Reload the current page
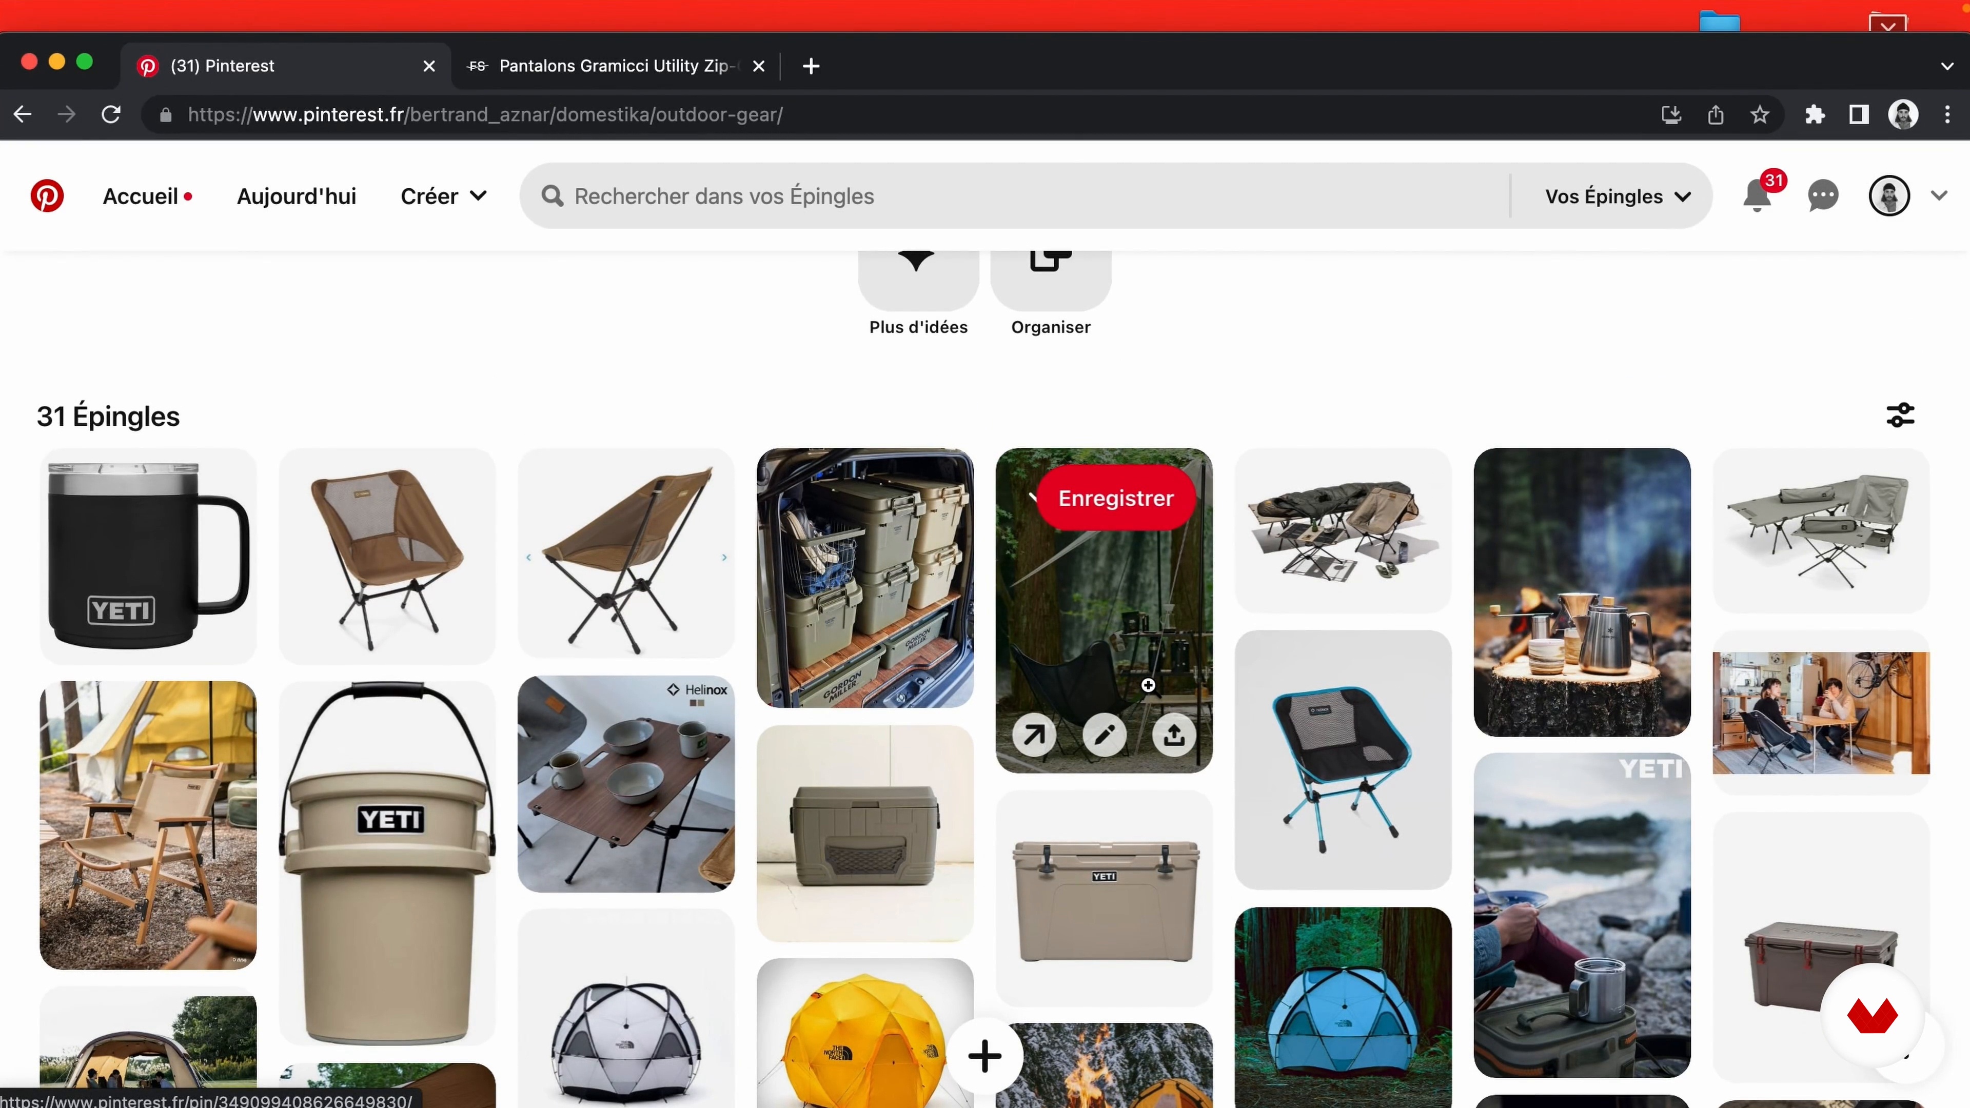The image size is (1970, 1108). point(112,115)
